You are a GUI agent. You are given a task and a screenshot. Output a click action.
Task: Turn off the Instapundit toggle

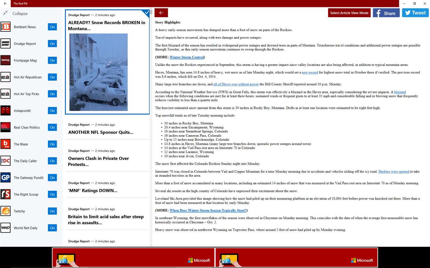52,111
